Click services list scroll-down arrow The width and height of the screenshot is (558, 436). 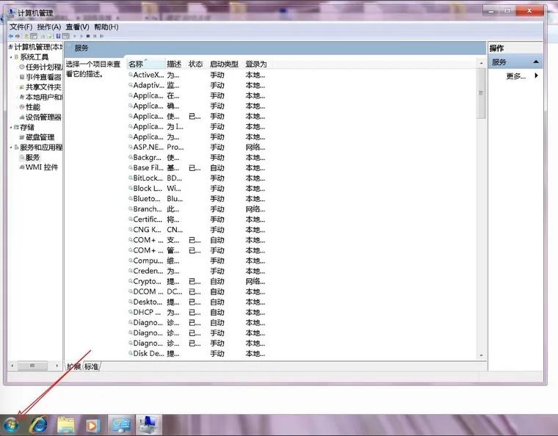pos(481,355)
